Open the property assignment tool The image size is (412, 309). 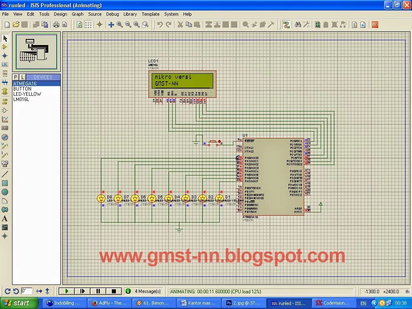[x=306, y=25]
